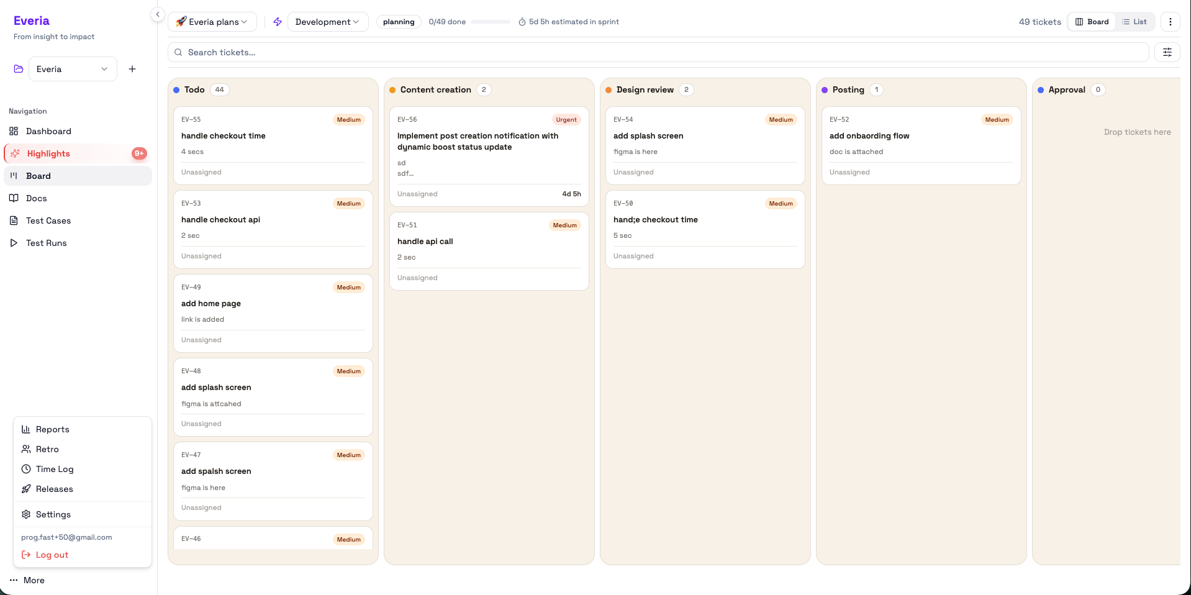Open ticket EV-47 add spalsh screen
Image resolution: width=1191 pixels, height=595 pixels.
click(x=273, y=481)
